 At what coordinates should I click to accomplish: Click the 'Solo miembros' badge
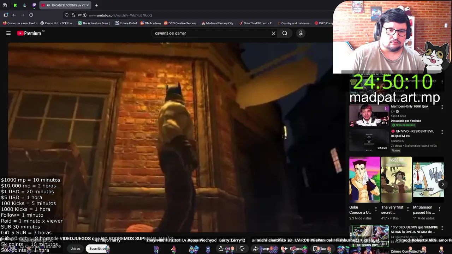[403, 125]
